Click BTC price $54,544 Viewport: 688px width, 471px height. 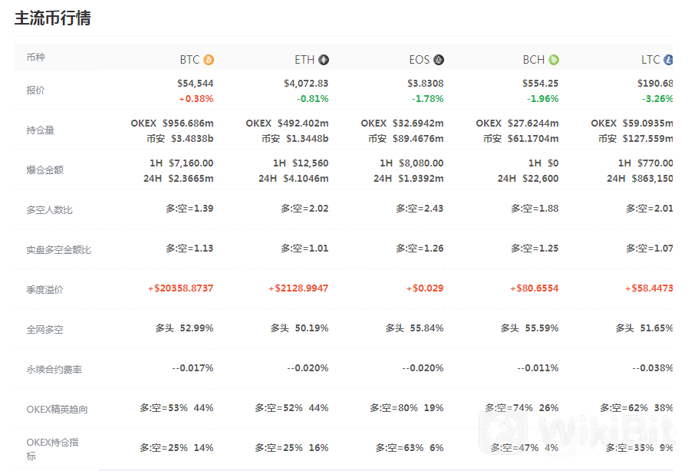pyautogui.click(x=196, y=84)
